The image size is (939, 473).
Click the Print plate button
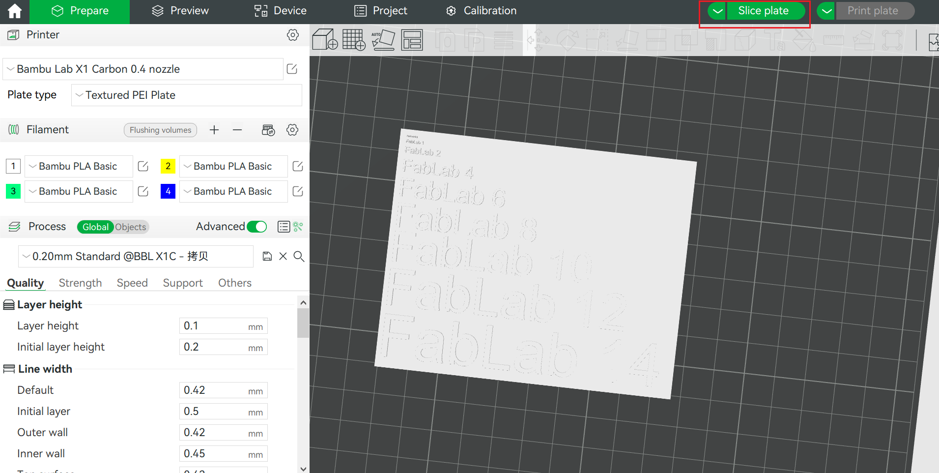point(875,11)
